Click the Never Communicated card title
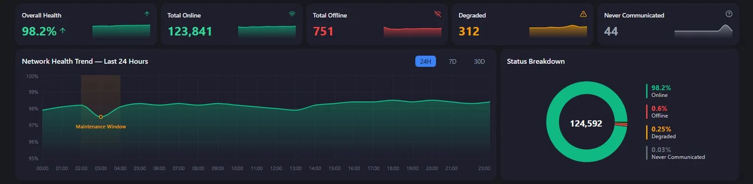The image size is (753, 184). [634, 15]
